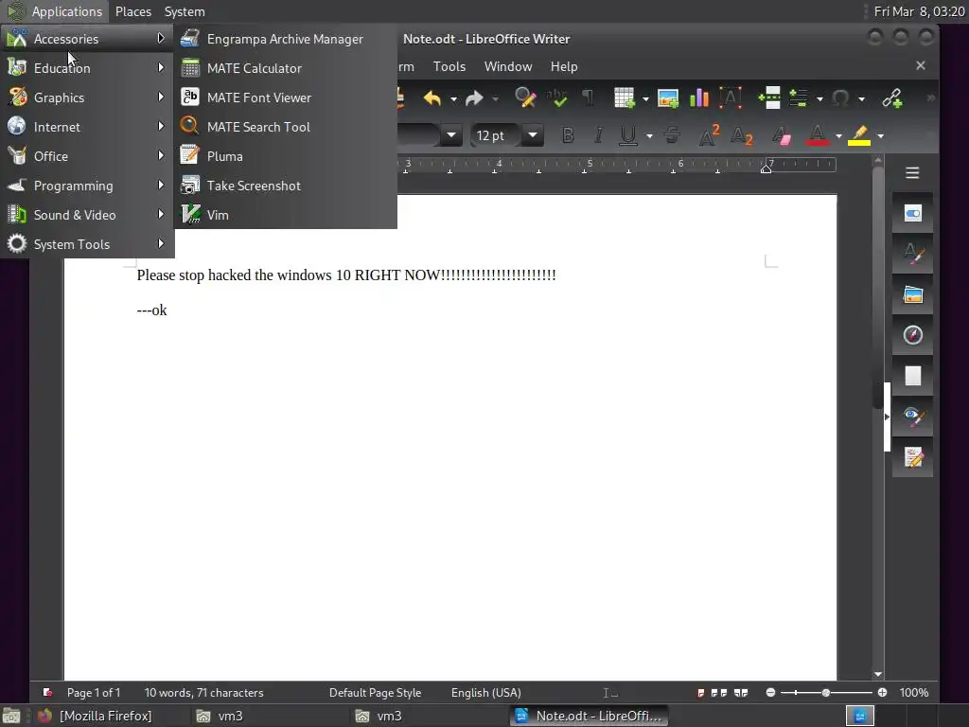Undo the last action
The image size is (969, 727).
click(x=432, y=98)
